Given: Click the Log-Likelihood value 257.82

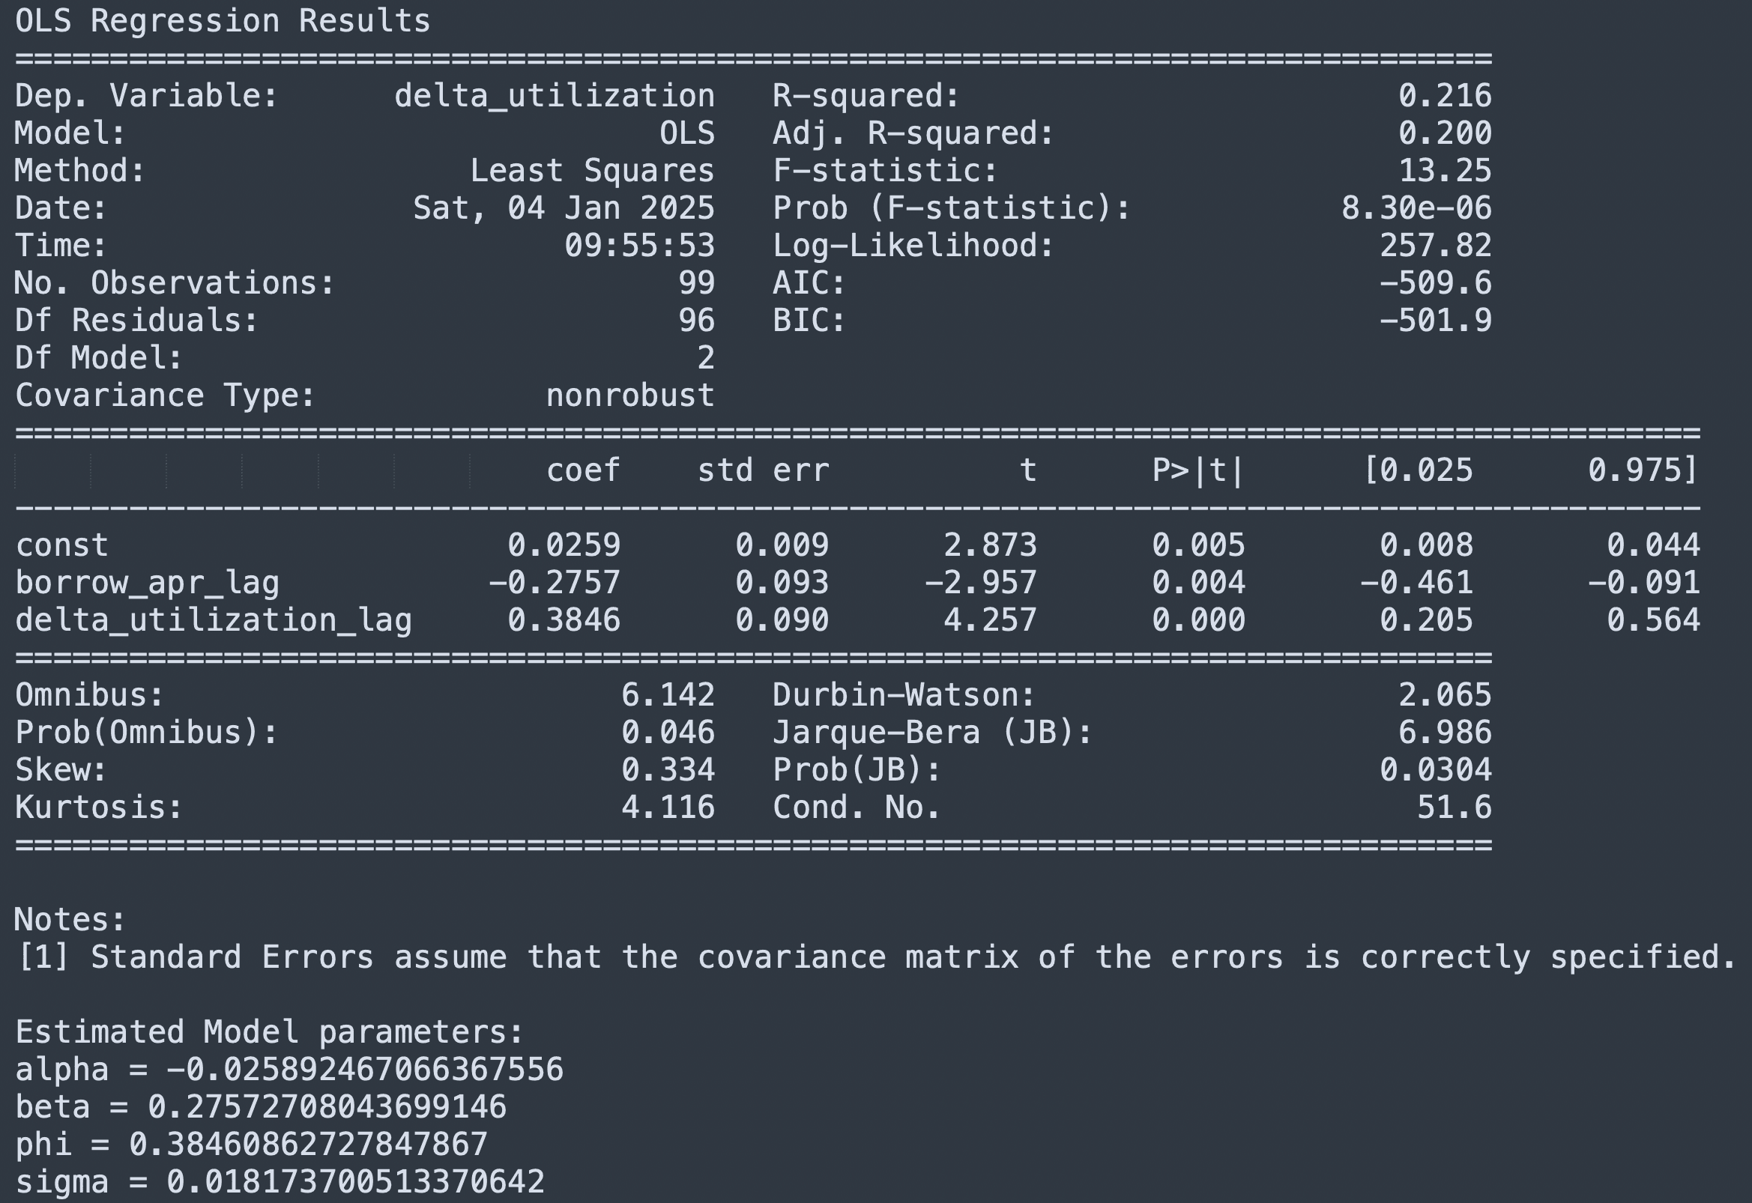Looking at the screenshot, I should coord(1434,246).
